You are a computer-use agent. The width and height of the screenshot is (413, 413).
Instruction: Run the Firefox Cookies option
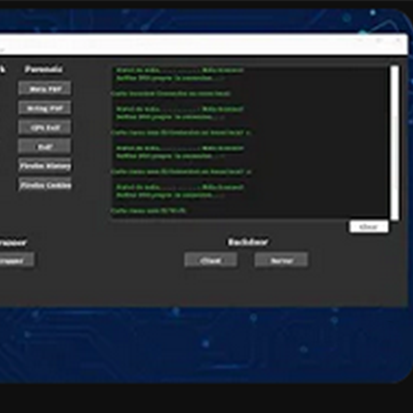coord(45,185)
